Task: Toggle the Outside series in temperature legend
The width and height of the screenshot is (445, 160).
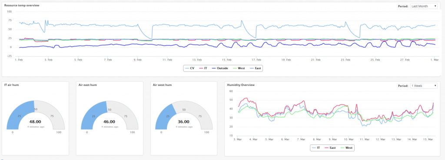Action: [x=219, y=68]
